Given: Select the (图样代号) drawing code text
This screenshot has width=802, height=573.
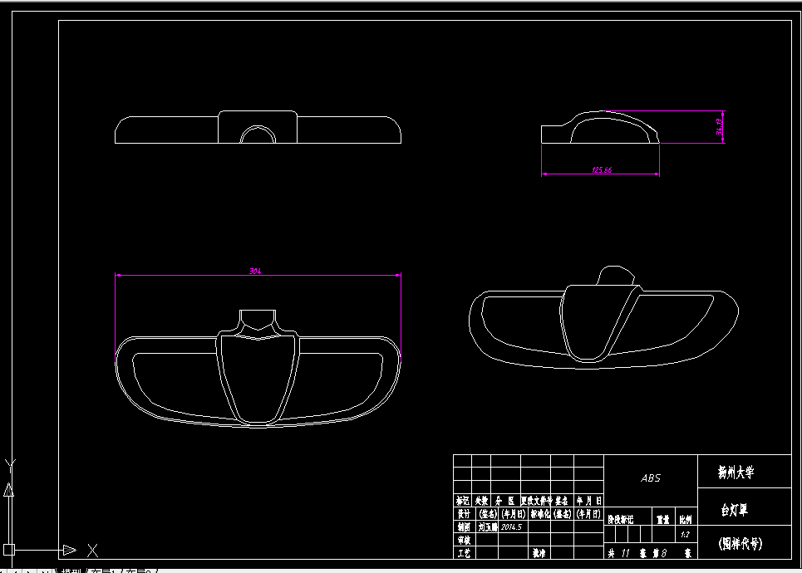Looking at the screenshot, I should 740,543.
